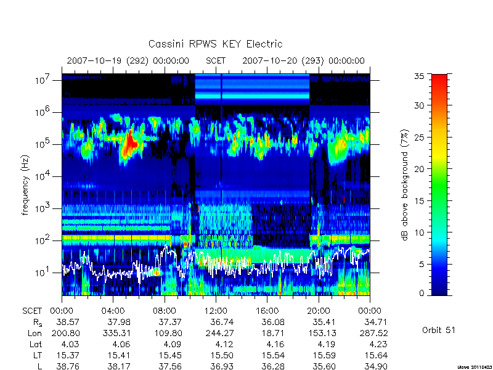Click the Lon value 335.31
Screen dimensions: 493x370
coord(116,333)
